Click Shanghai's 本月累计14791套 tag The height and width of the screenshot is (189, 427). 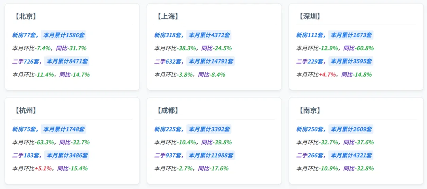210,61
